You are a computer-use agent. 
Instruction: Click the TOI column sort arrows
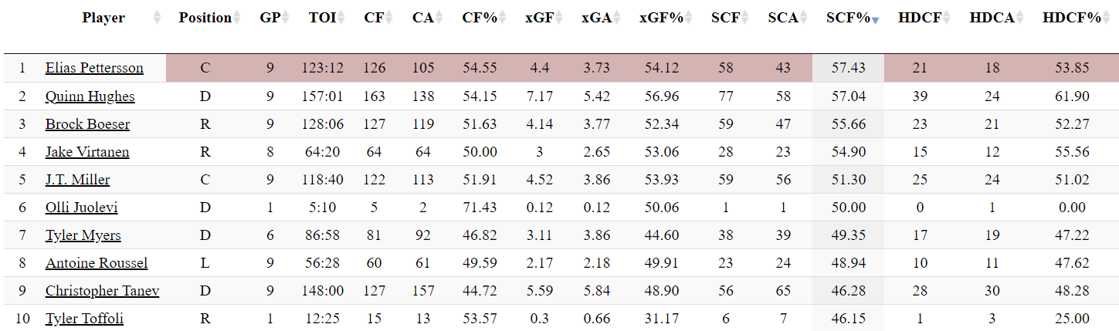[x=342, y=18]
